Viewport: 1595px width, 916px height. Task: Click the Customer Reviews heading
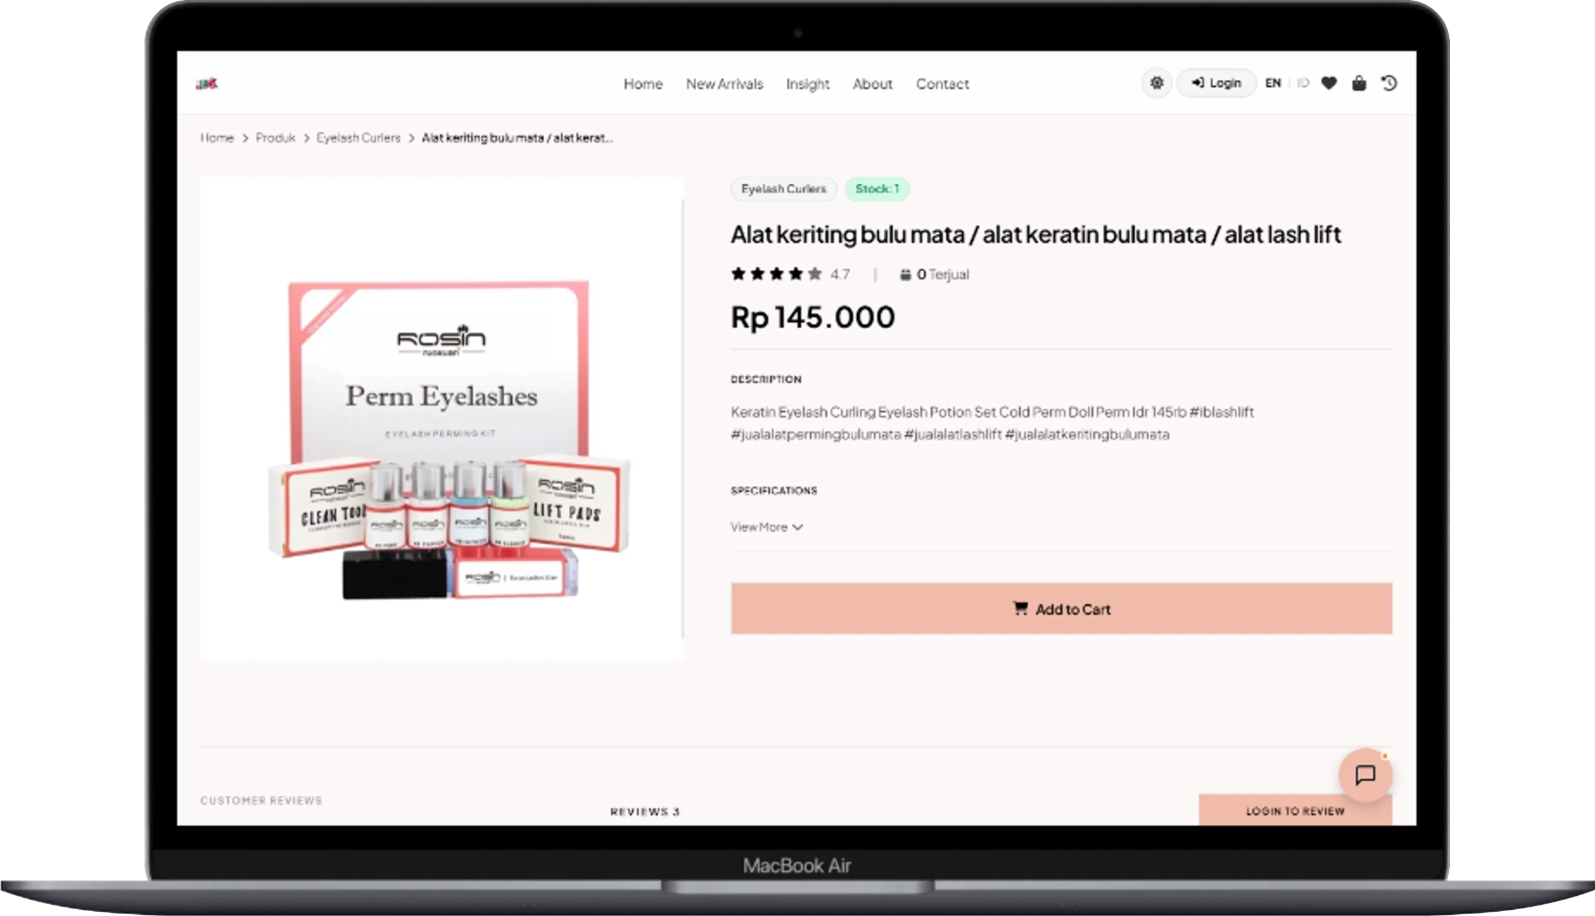(261, 800)
